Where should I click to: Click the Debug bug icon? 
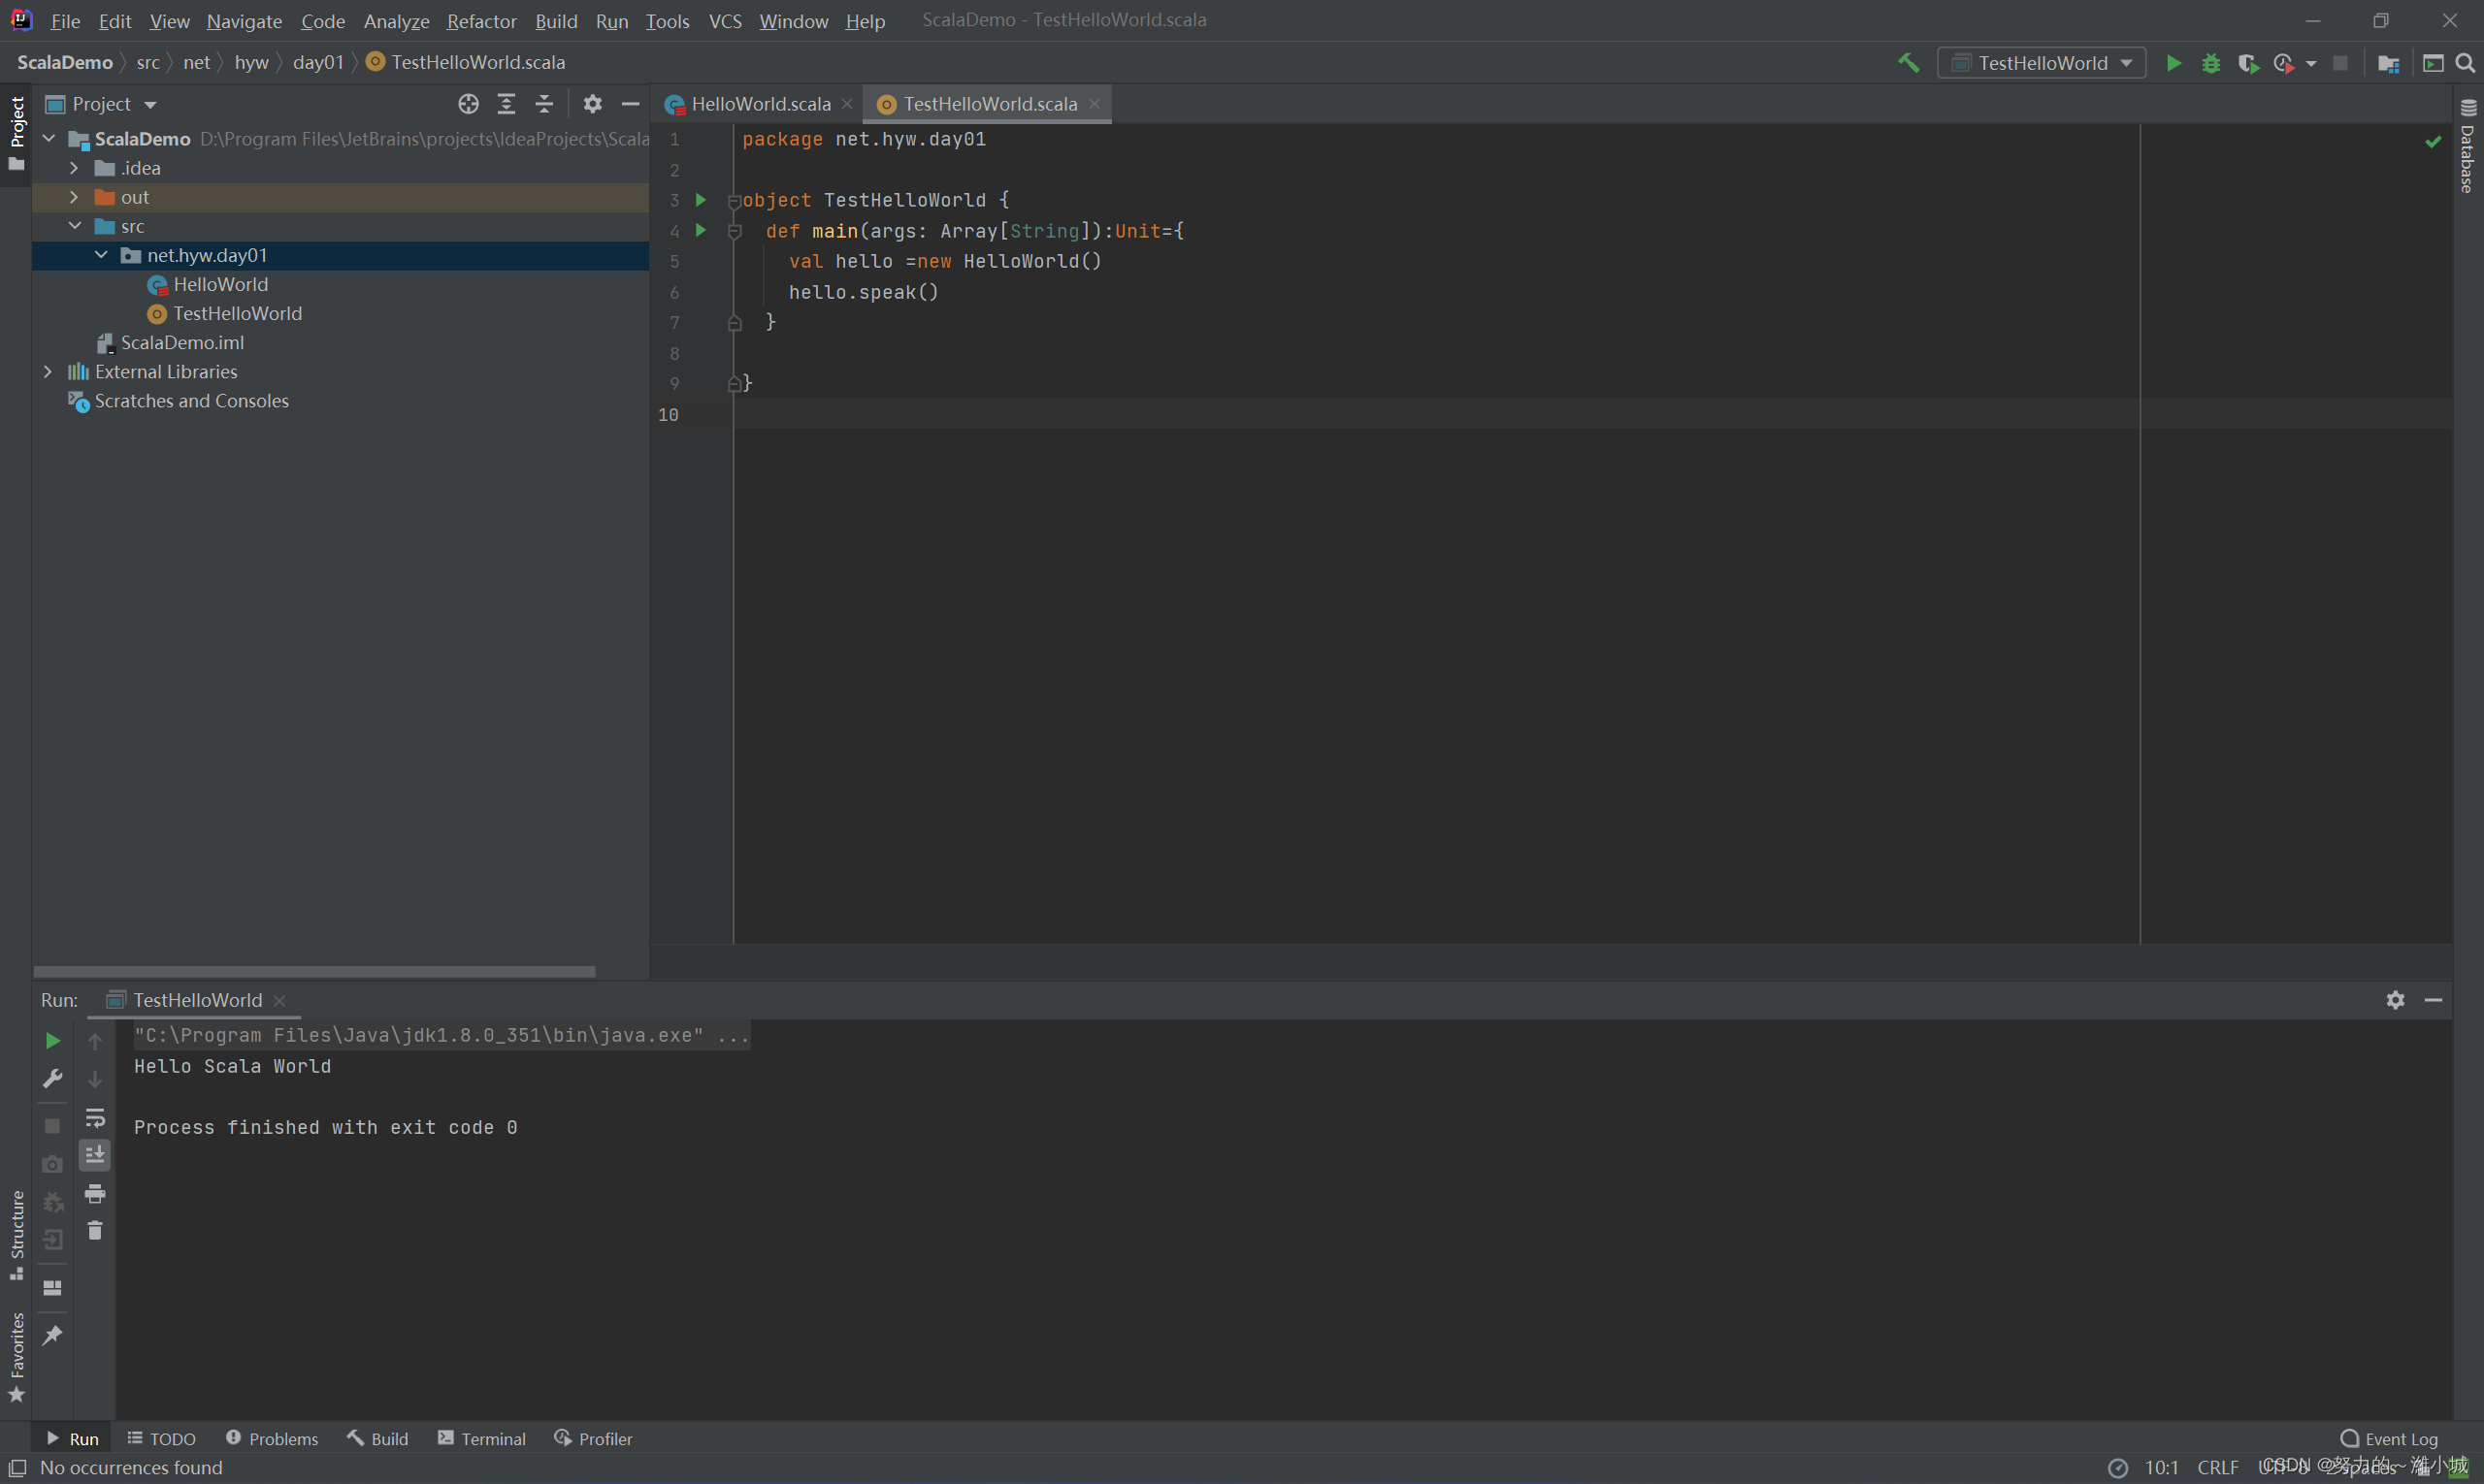coord(2211,63)
